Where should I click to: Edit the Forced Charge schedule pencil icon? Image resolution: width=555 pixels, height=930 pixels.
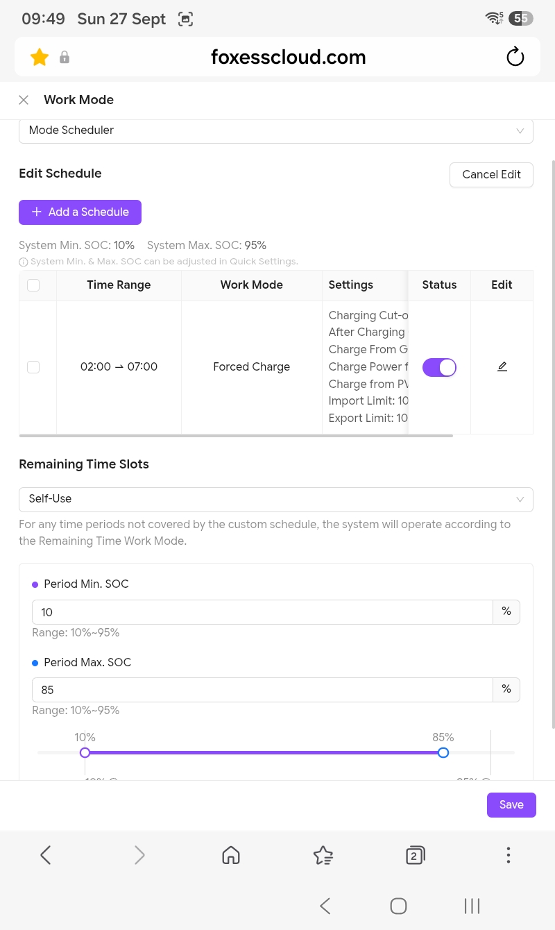[x=502, y=366]
